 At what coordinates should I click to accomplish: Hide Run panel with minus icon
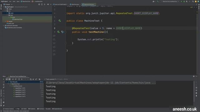(x=196, y=76)
